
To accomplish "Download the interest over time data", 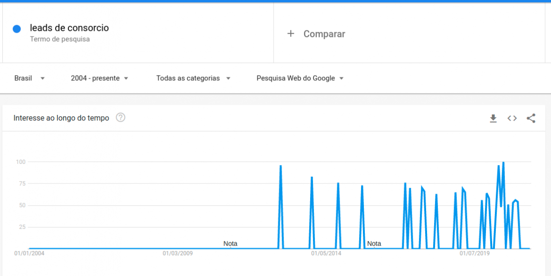I will pos(493,118).
